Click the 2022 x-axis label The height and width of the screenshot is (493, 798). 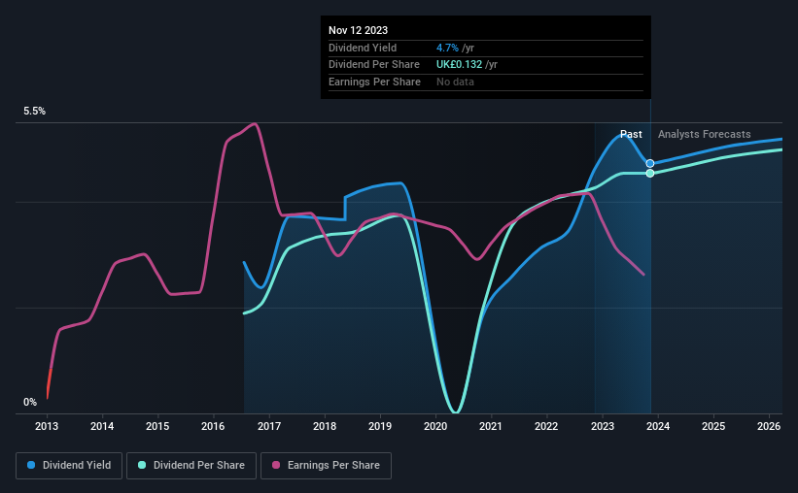pyautogui.click(x=546, y=426)
